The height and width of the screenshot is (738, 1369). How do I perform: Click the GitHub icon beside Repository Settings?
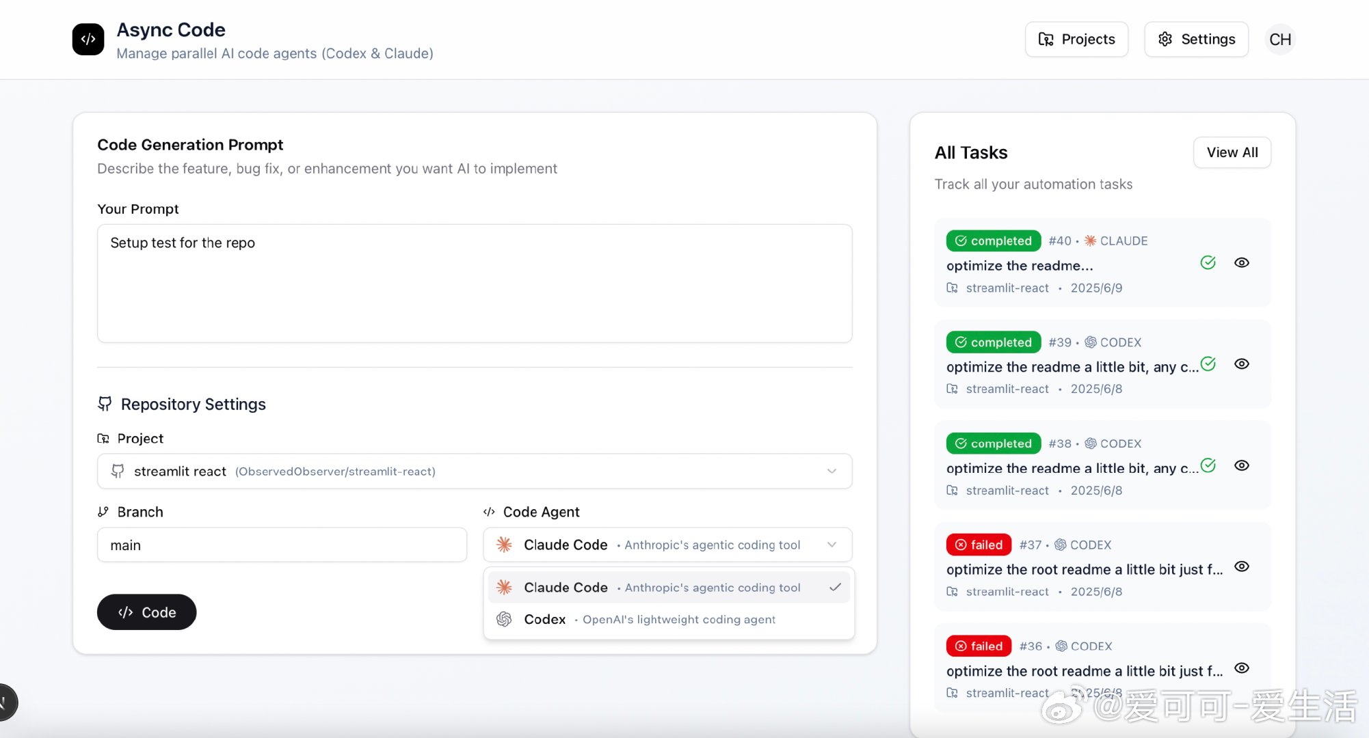105,404
